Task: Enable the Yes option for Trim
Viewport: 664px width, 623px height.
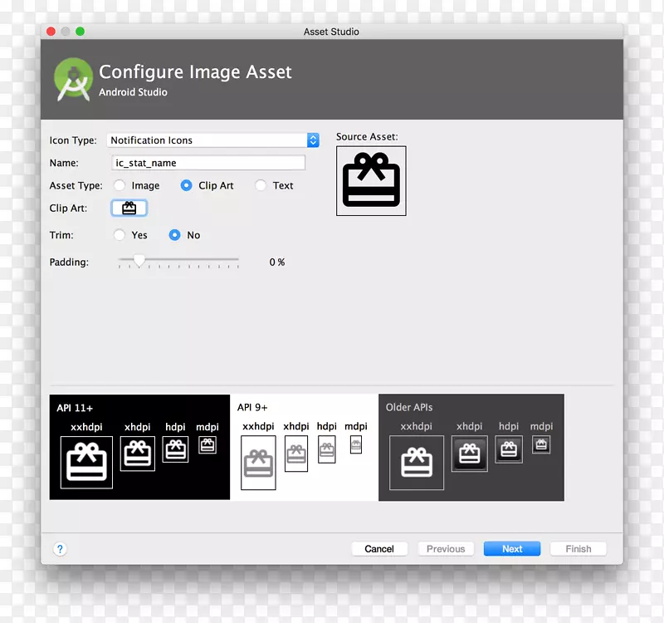Action: 119,235
